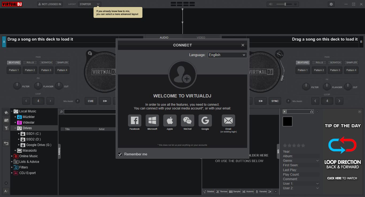365x197 pixels.
Task: Click the font size A icon
Action: point(6,191)
